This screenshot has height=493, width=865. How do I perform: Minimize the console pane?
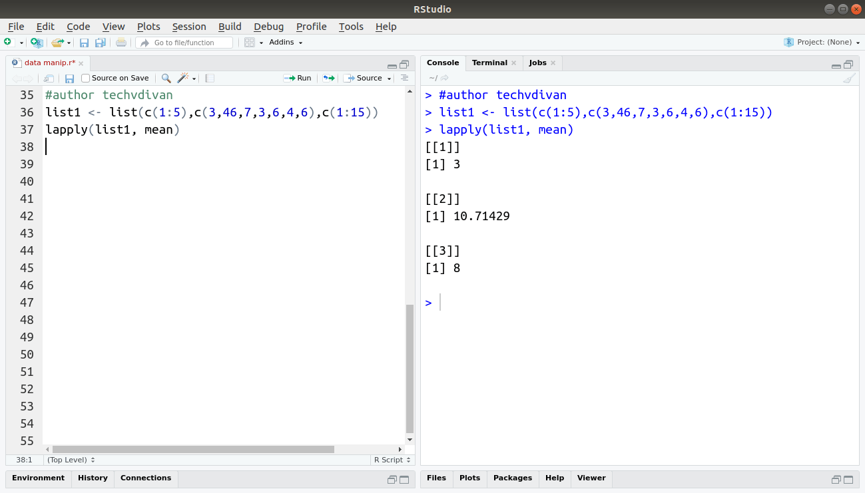tap(836, 65)
